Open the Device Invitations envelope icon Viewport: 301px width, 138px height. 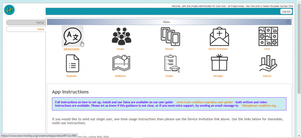coord(219,36)
